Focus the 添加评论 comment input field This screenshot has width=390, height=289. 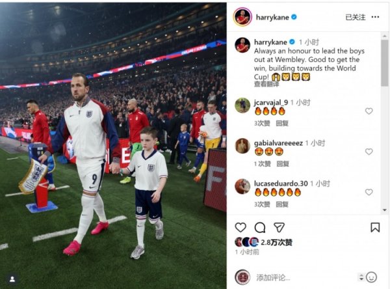tap(306, 277)
